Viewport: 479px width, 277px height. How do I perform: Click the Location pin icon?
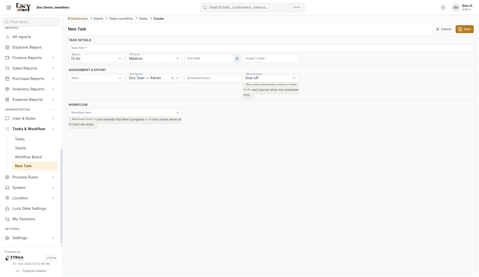pyautogui.click(x=7, y=198)
